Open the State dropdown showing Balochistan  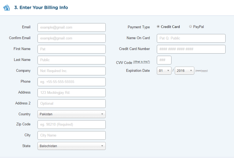click(x=71, y=146)
